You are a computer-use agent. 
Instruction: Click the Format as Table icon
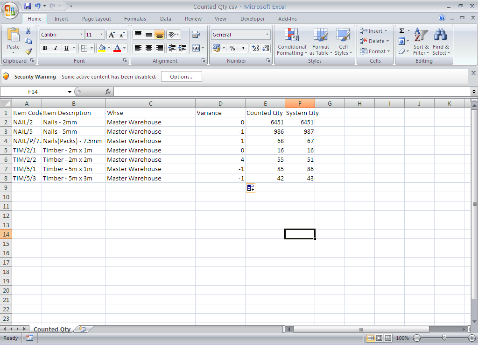(321, 43)
